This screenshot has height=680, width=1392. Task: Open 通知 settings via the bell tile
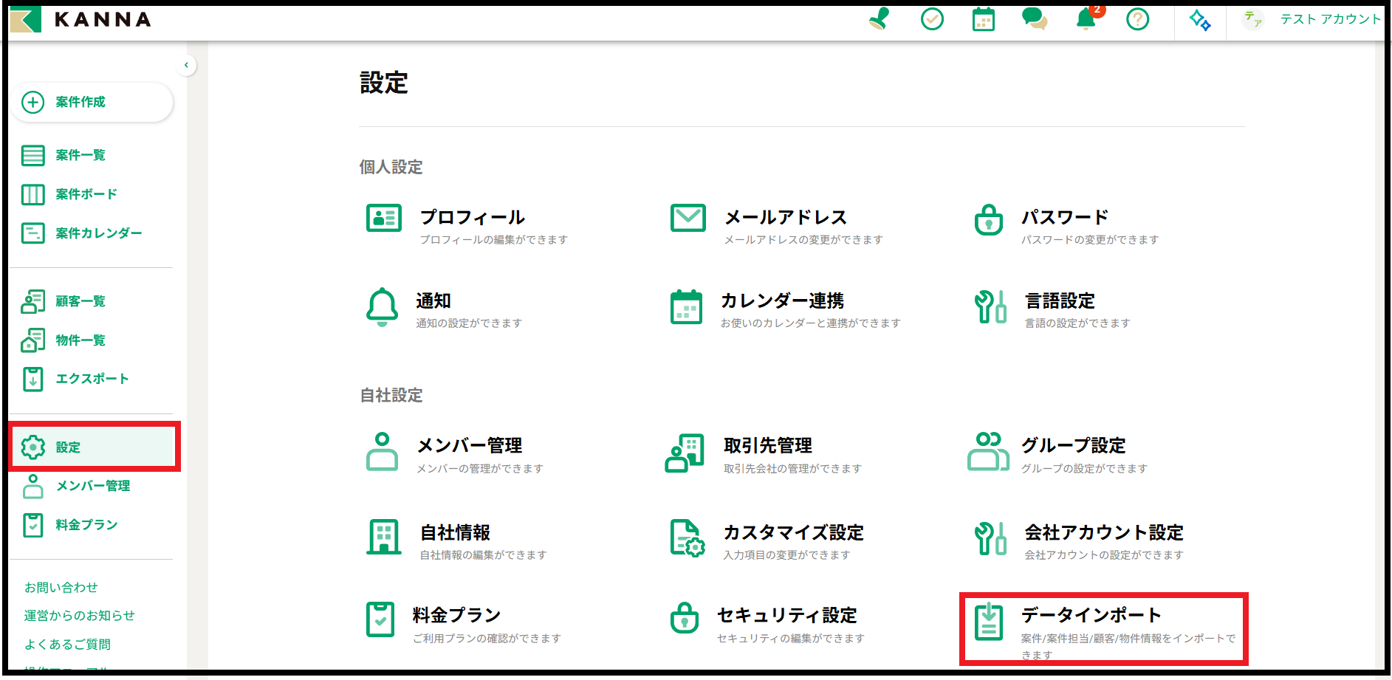pyautogui.click(x=381, y=308)
